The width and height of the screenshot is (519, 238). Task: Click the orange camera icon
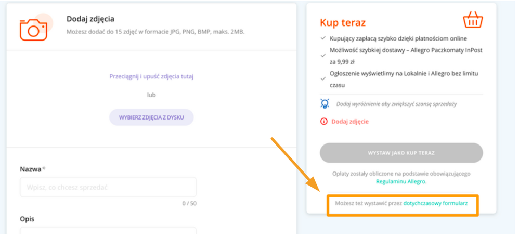(33, 29)
